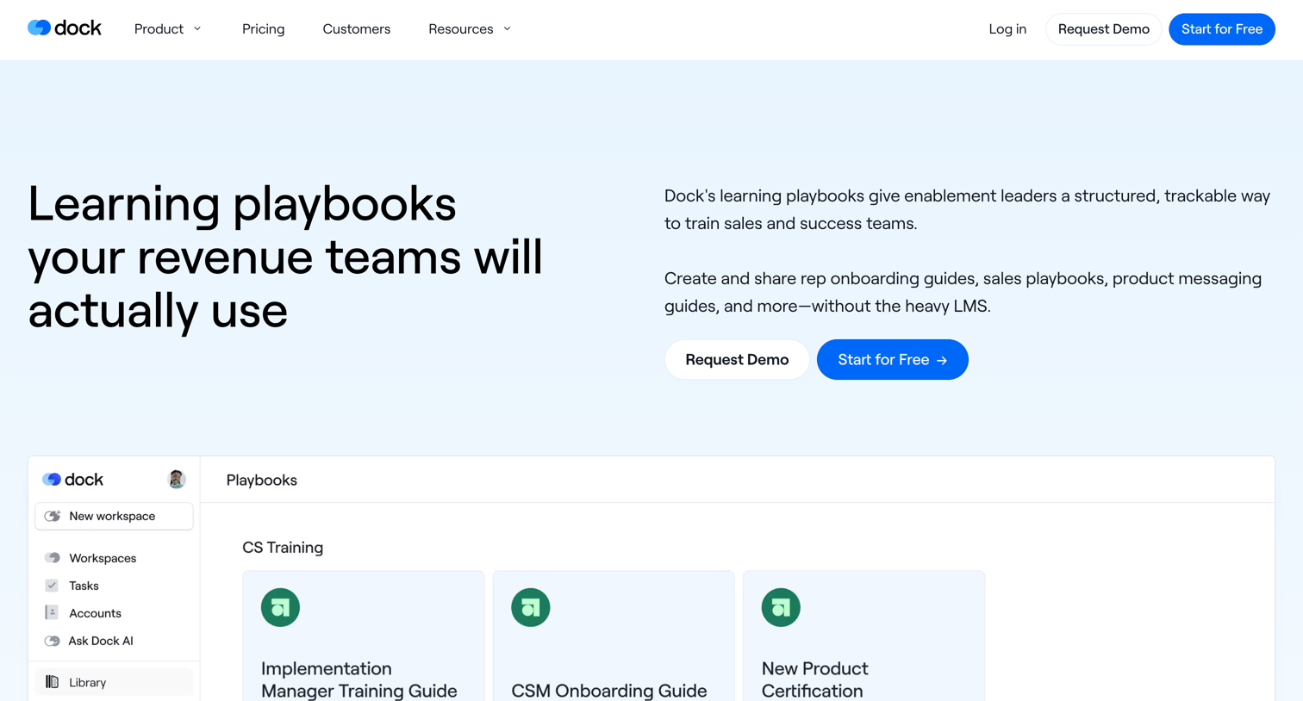
Task: Open the Product navigation item
Action: pyautogui.click(x=168, y=29)
